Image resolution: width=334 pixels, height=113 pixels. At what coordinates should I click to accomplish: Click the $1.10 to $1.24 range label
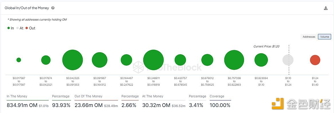pos(288,81)
